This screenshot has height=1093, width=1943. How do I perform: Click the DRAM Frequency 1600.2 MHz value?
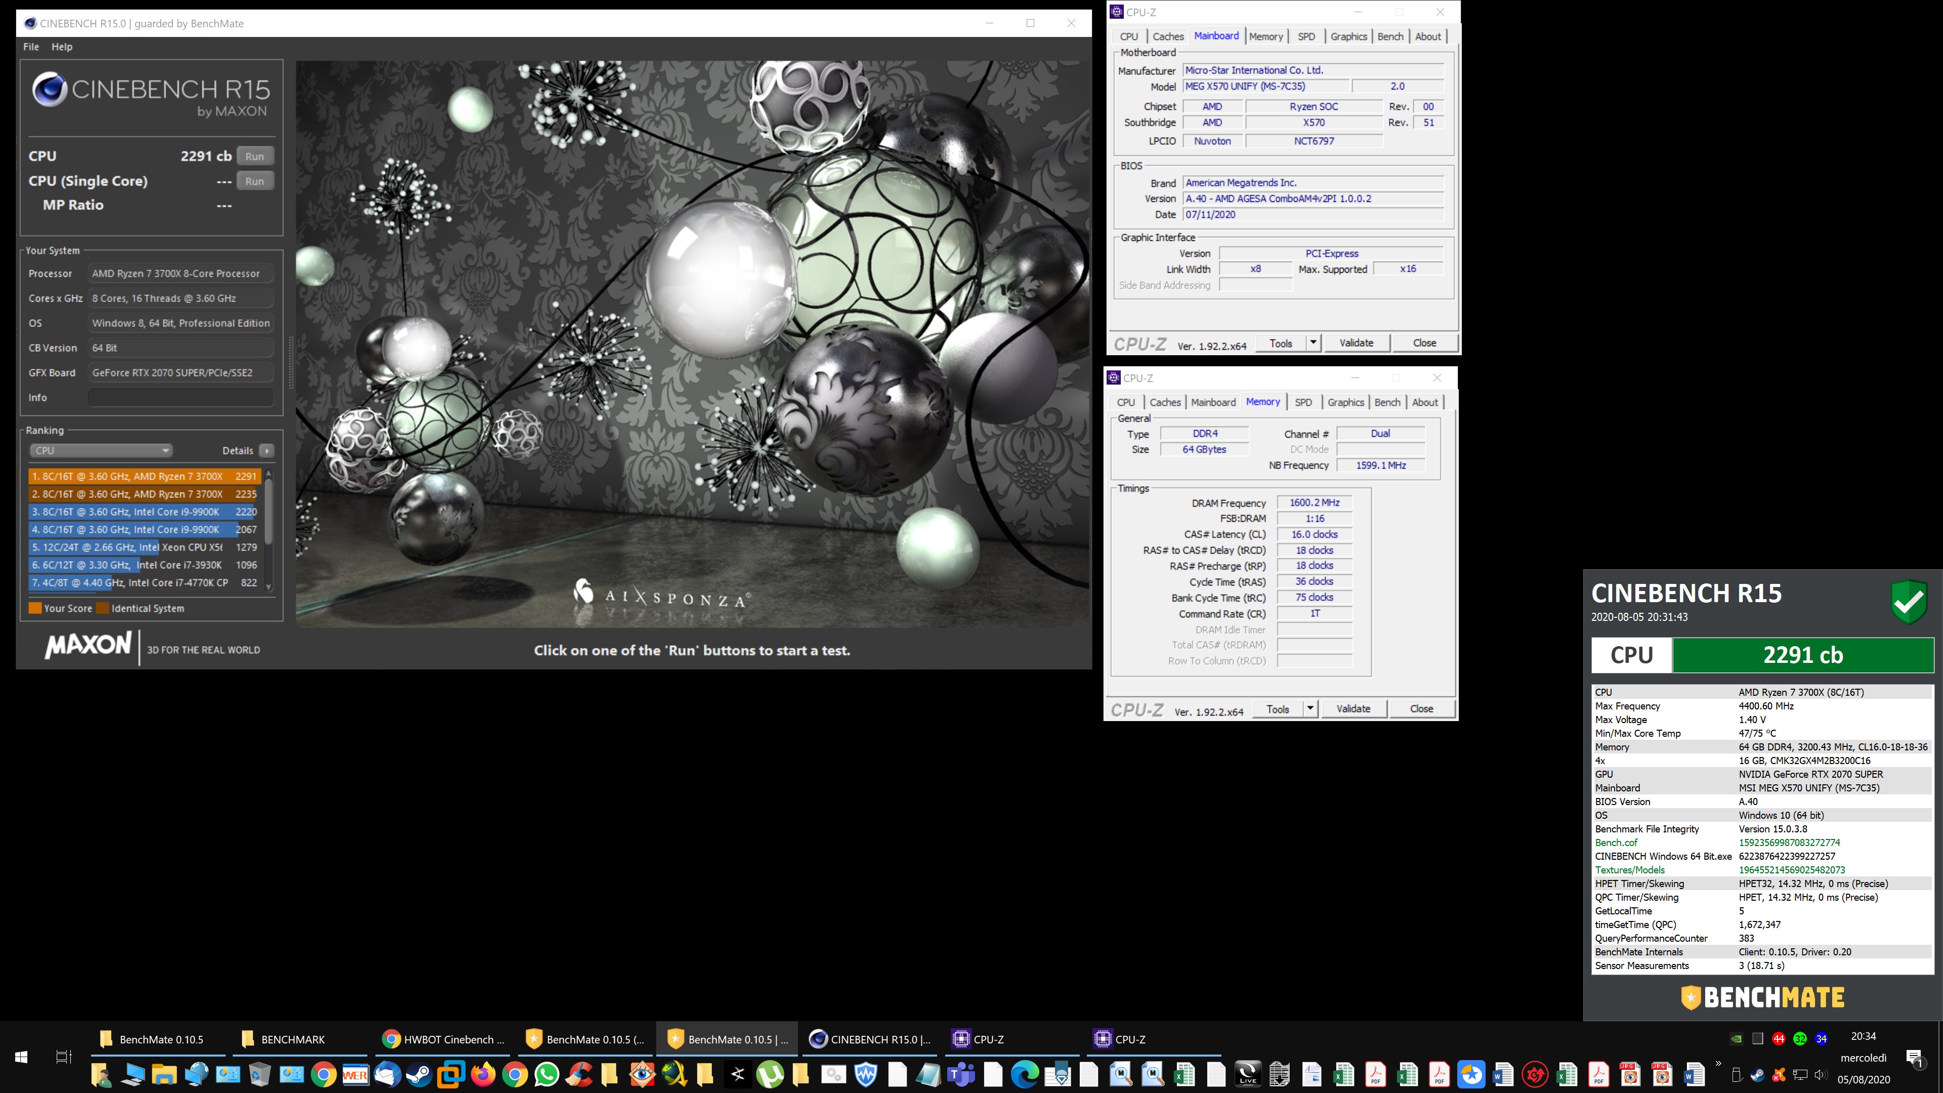1315,502
